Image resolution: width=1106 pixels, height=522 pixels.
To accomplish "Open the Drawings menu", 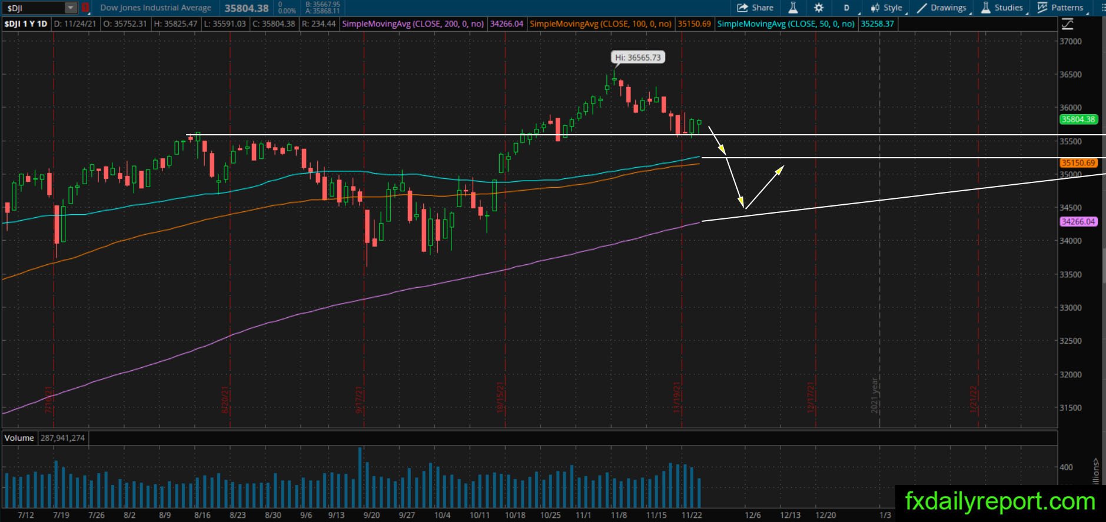I will click(x=942, y=8).
